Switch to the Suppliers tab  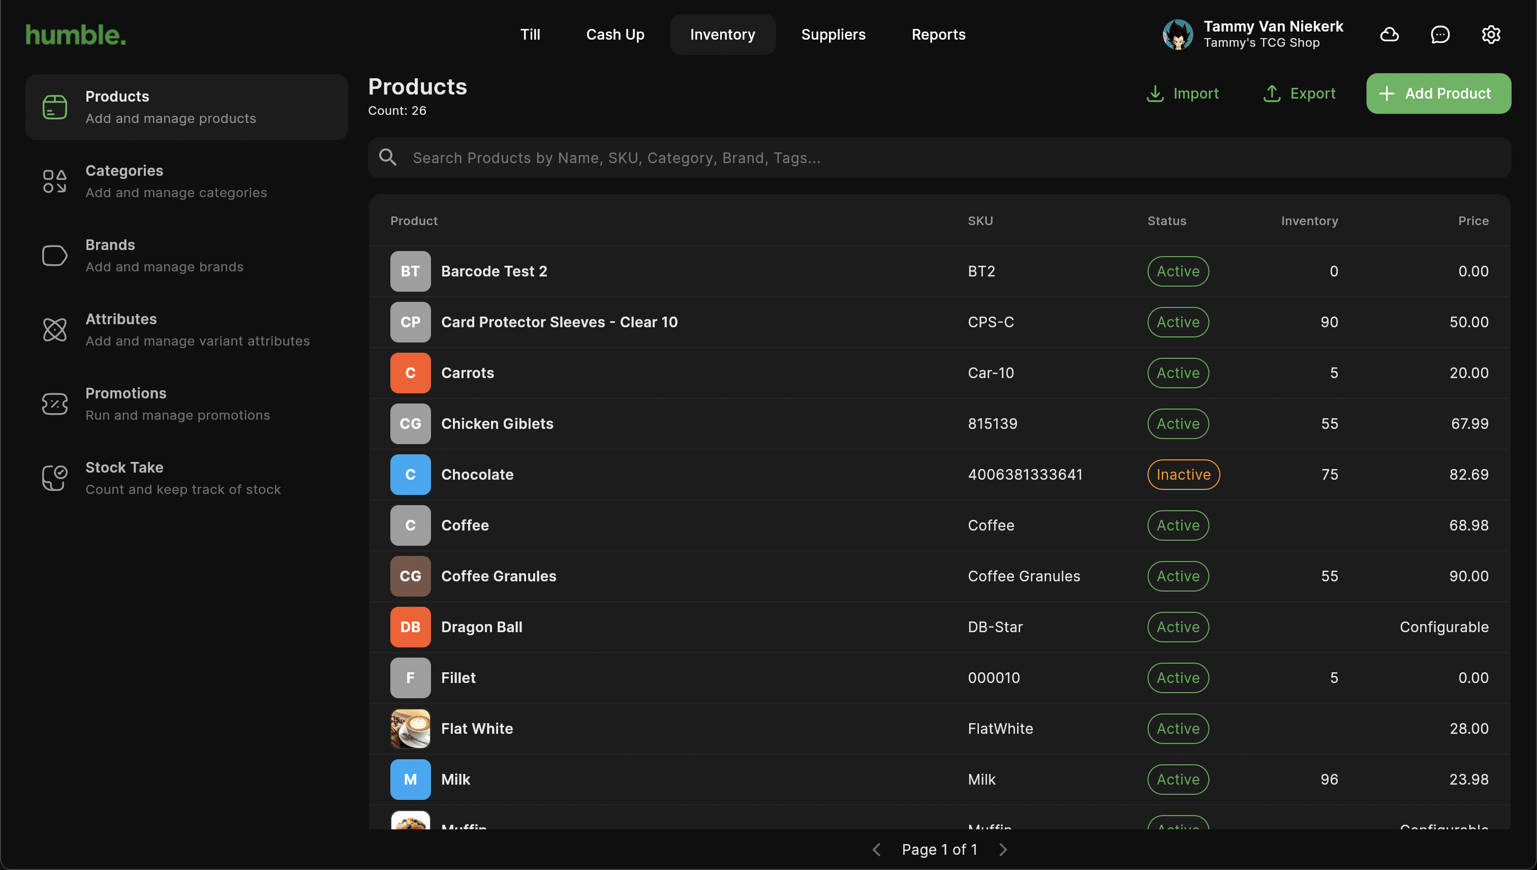(x=833, y=35)
